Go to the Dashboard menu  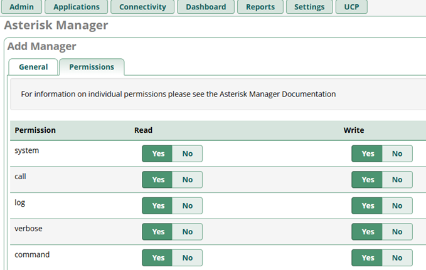206,7
